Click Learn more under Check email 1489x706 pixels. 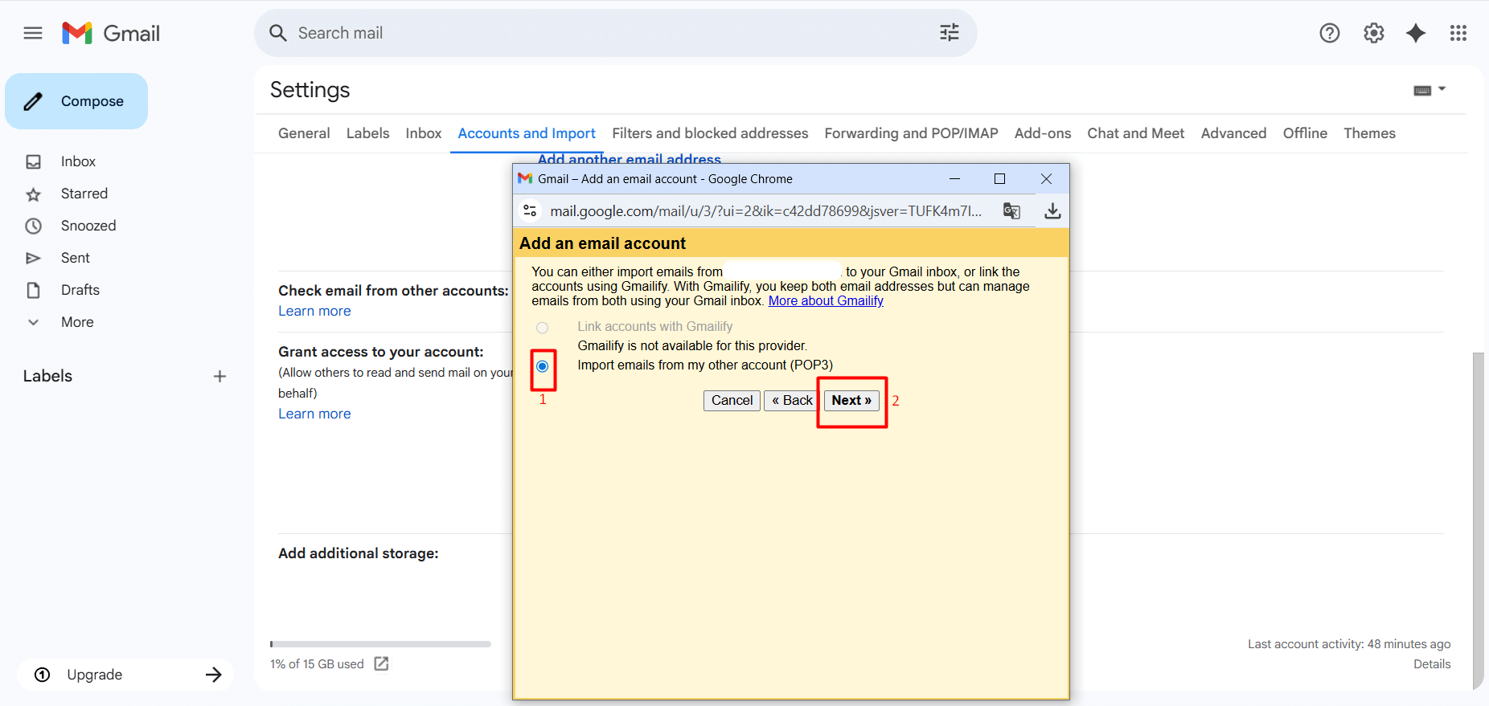pyautogui.click(x=314, y=311)
